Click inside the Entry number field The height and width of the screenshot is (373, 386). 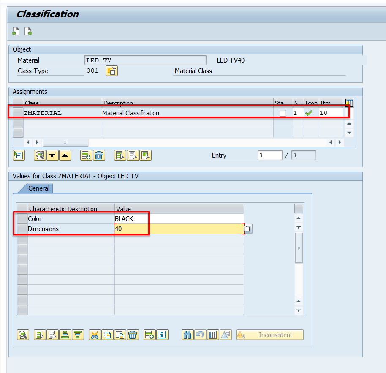pos(270,155)
